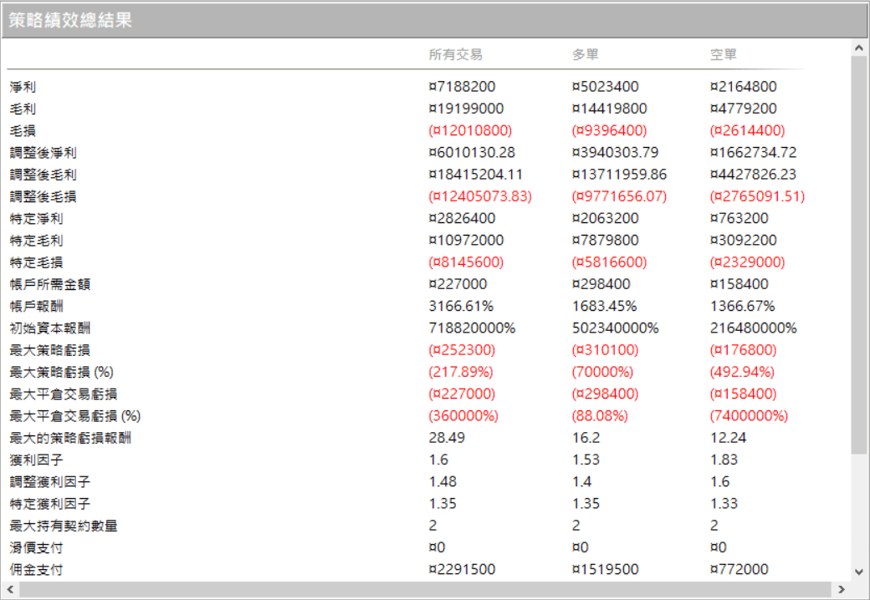
Task: Select specific gross loss (¤8145600)
Action: click(465, 262)
